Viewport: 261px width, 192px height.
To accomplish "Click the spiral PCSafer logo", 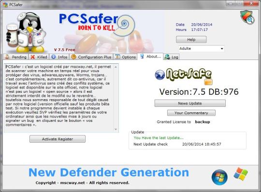I will pos(124,26).
